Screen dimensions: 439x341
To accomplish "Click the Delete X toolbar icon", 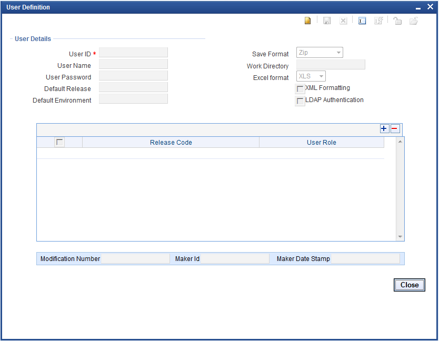I will 343,21.
